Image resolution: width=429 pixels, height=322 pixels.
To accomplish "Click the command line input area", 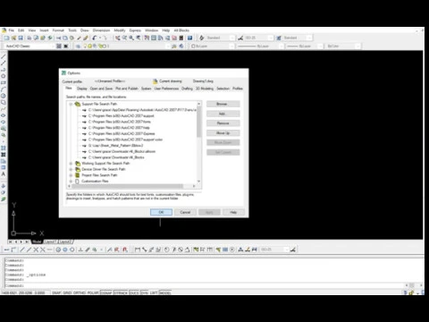I will click(206, 285).
